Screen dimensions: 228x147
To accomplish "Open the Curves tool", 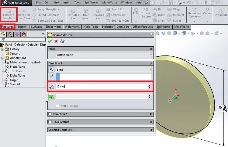I will pos(207,11).
